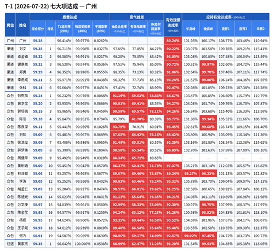This screenshot has height=251, width=274.
Task: Click the score 59.14
Action: coord(38,87)
